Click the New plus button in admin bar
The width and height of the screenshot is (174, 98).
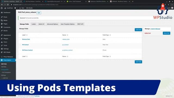22,8
